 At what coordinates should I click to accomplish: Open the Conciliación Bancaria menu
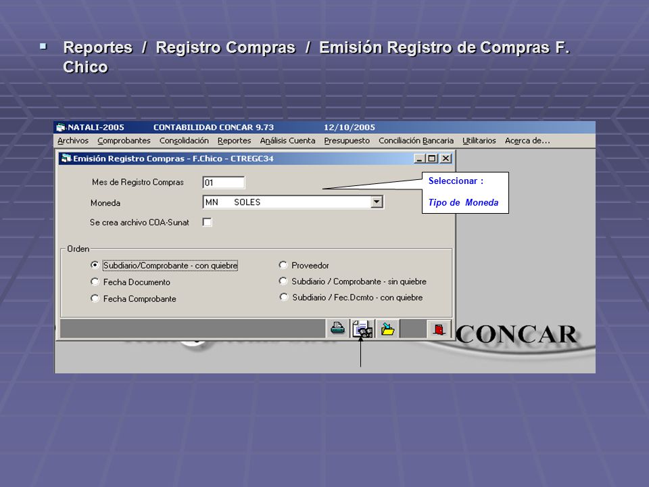(416, 141)
